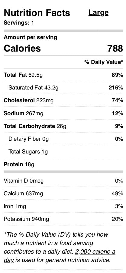Select the Total Carbohydrate 26g label
This screenshot has height=273, width=126.
click(35, 126)
